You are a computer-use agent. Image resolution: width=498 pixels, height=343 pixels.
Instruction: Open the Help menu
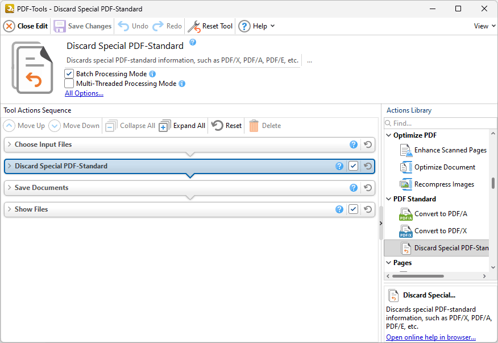coord(256,26)
